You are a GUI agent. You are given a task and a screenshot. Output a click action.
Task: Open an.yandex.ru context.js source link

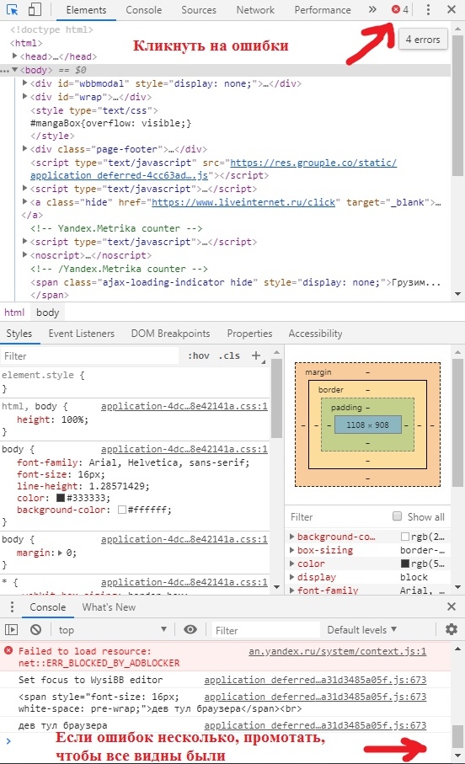coord(337,651)
